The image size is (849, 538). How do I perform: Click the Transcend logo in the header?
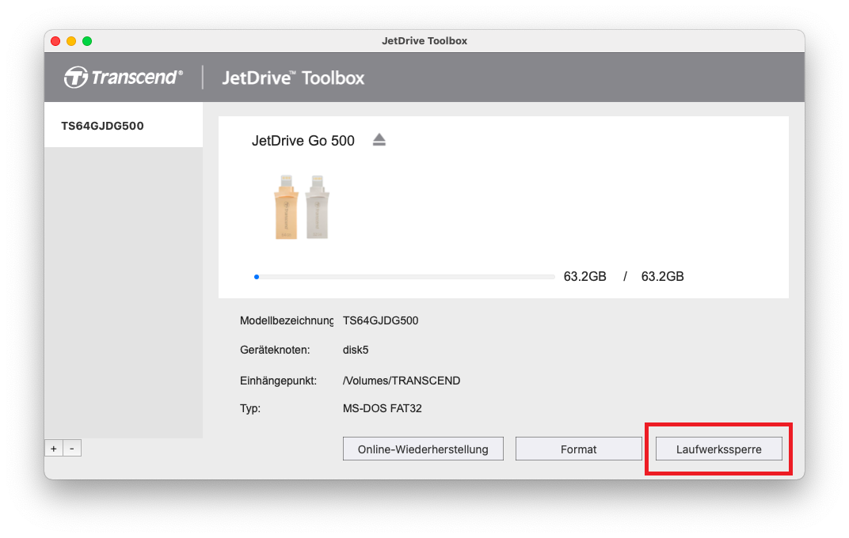coord(124,78)
